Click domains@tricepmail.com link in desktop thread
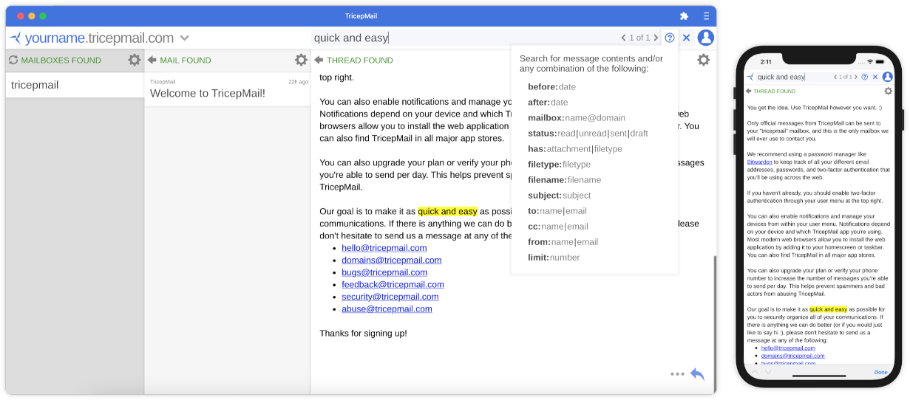 [x=392, y=260]
